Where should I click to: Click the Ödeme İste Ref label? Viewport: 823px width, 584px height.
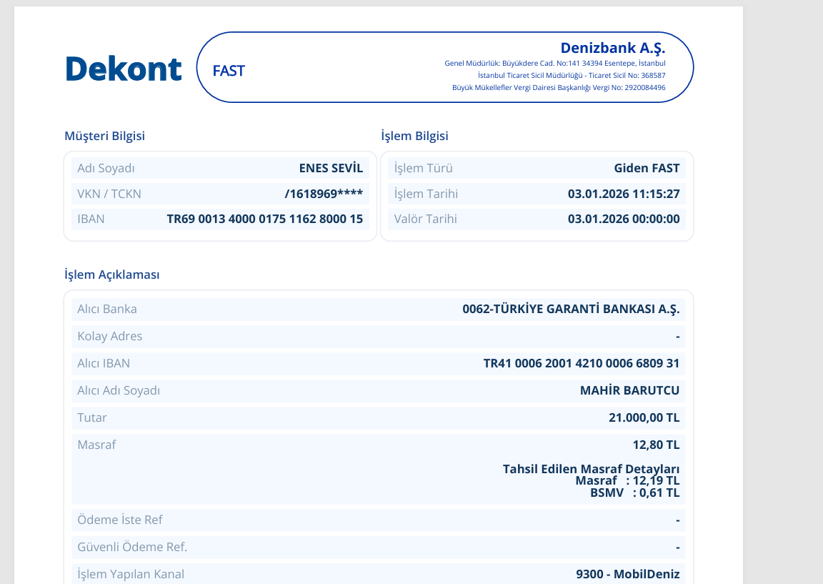[x=120, y=520]
